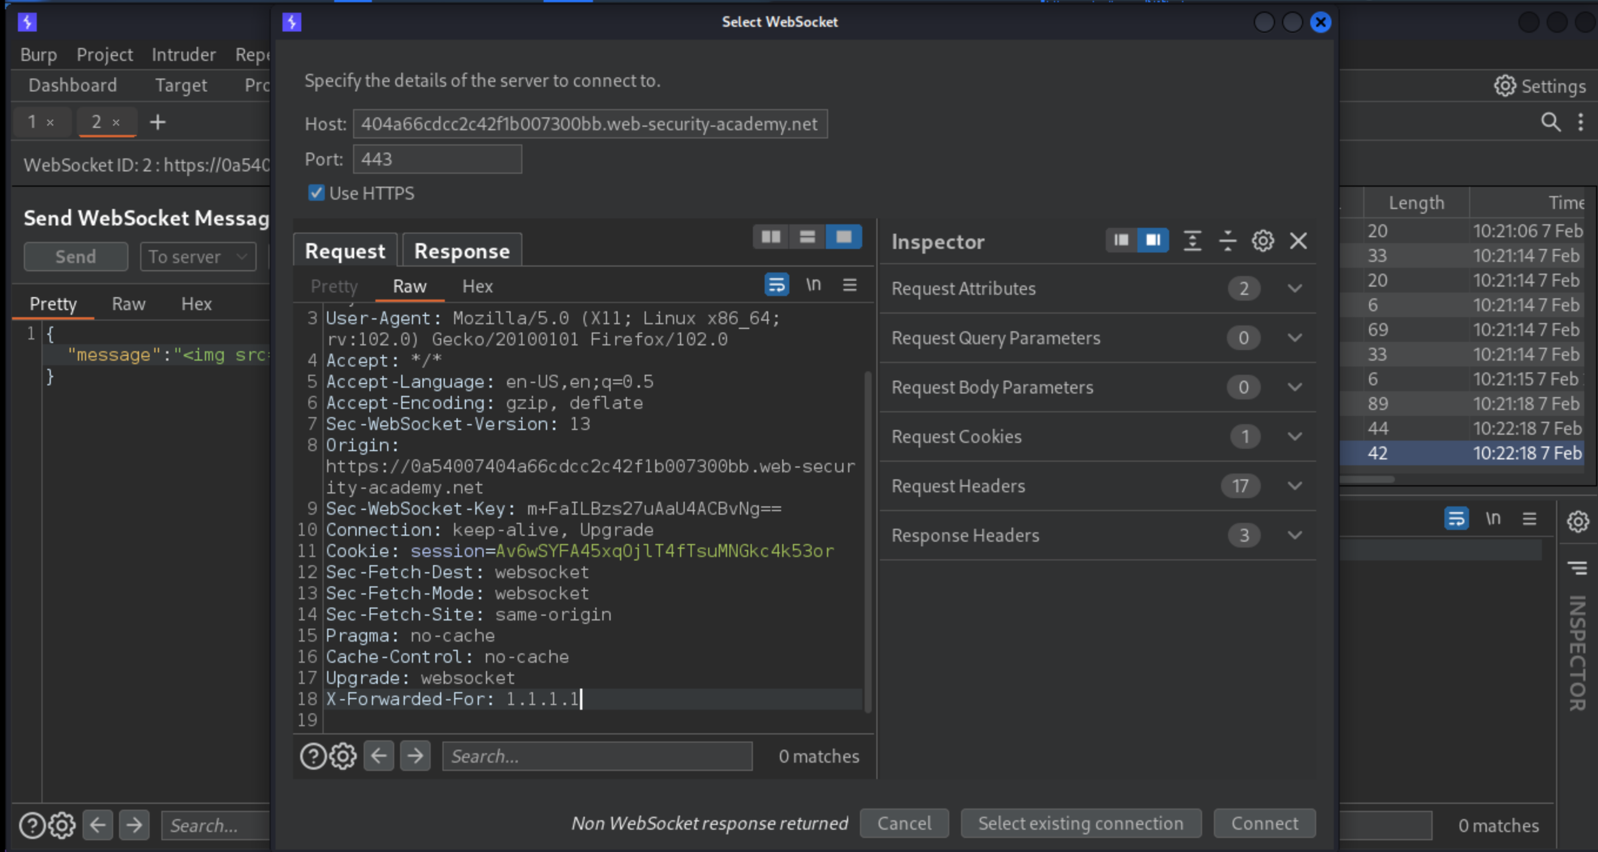
Task: Select side-by-side split layout icon
Action: [x=770, y=237]
